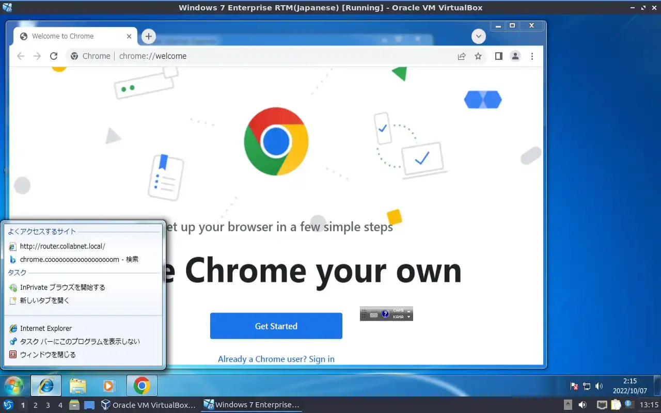Go forward in Chrome history
This screenshot has width=661, height=413.
point(37,56)
